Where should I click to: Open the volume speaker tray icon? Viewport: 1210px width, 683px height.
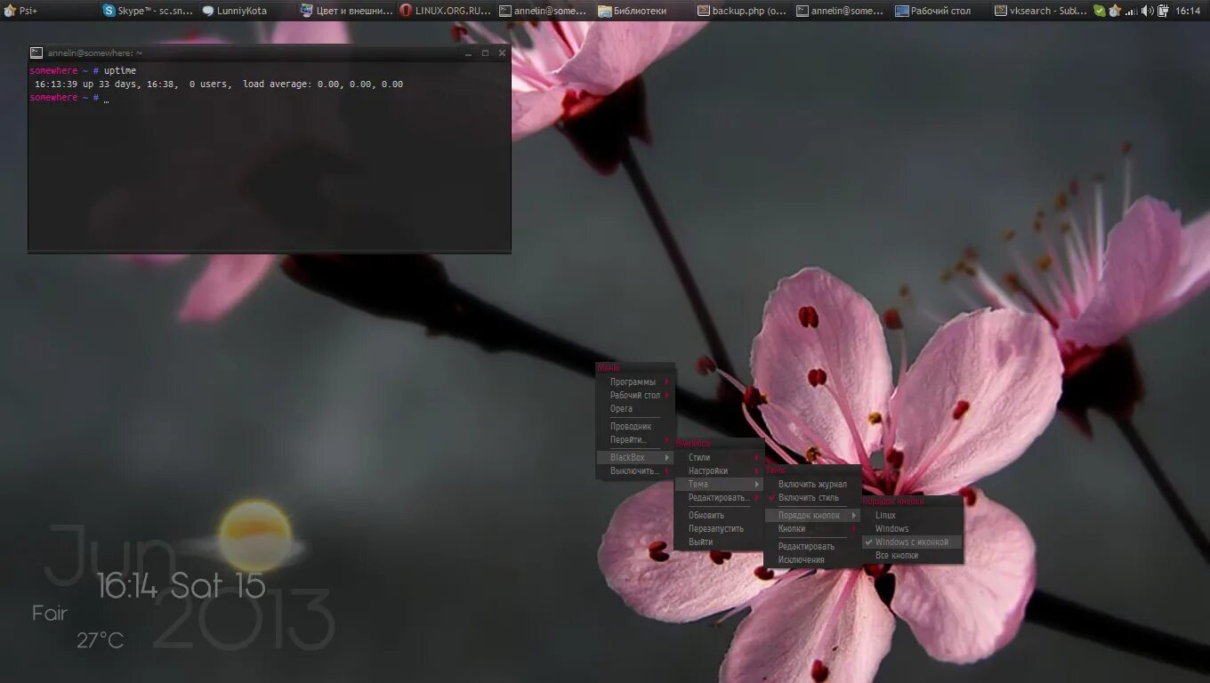coord(1147,11)
